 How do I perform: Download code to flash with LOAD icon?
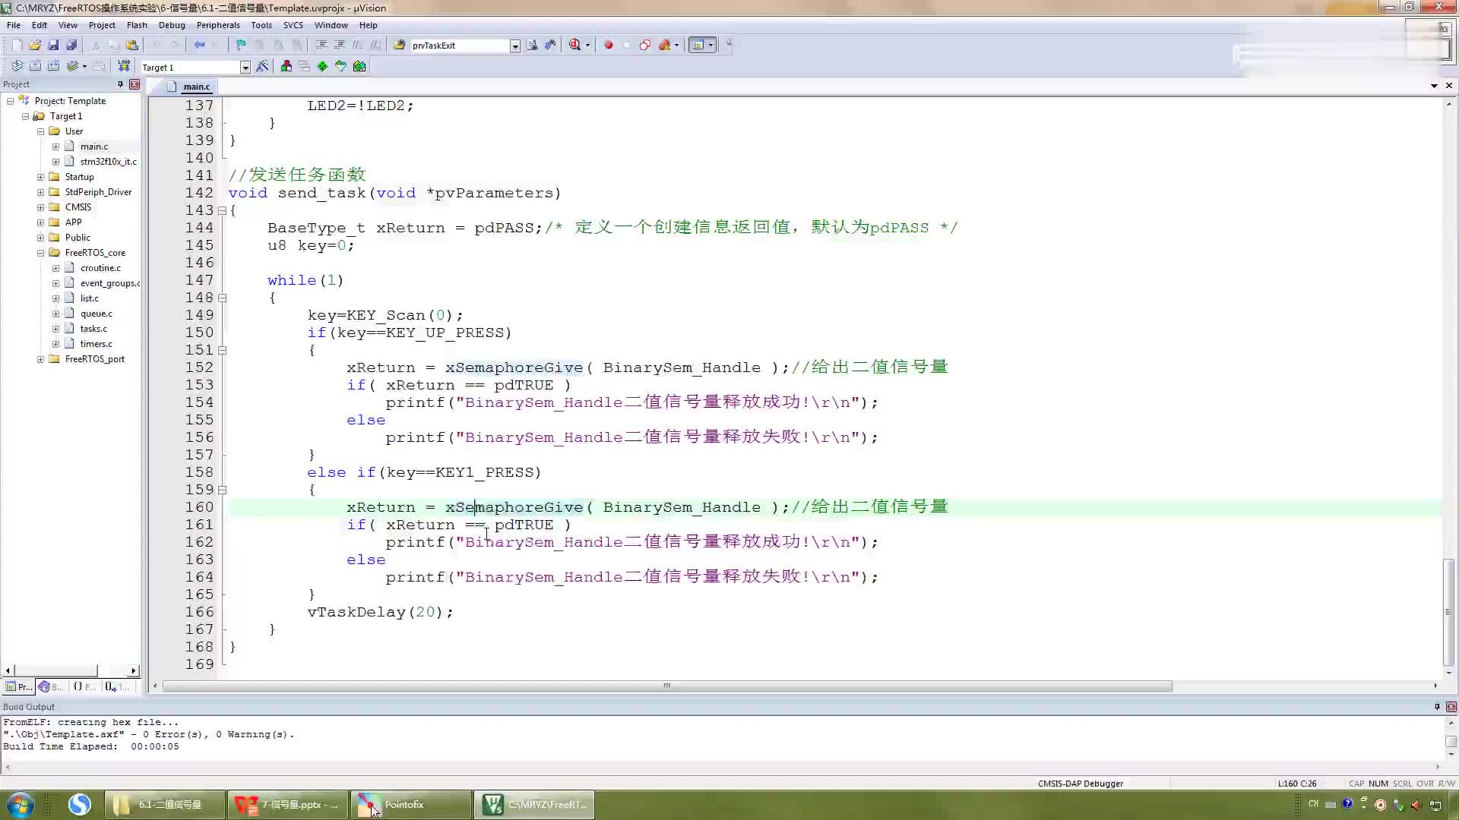(x=124, y=66)
